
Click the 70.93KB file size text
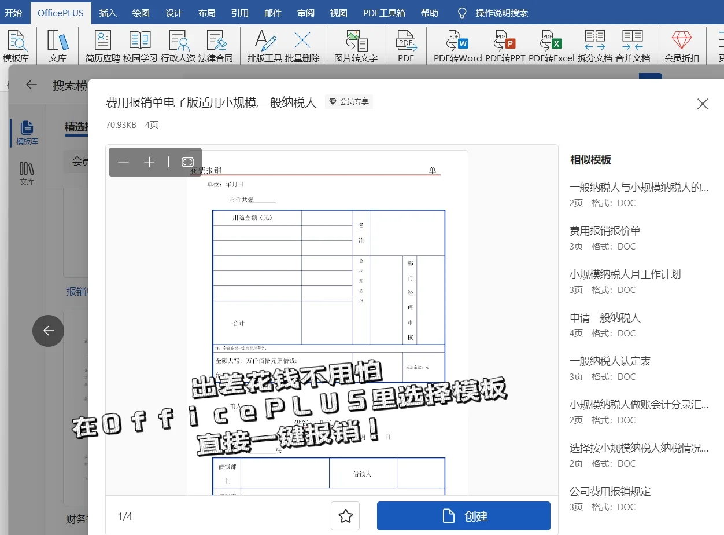[x=121, y=124]
